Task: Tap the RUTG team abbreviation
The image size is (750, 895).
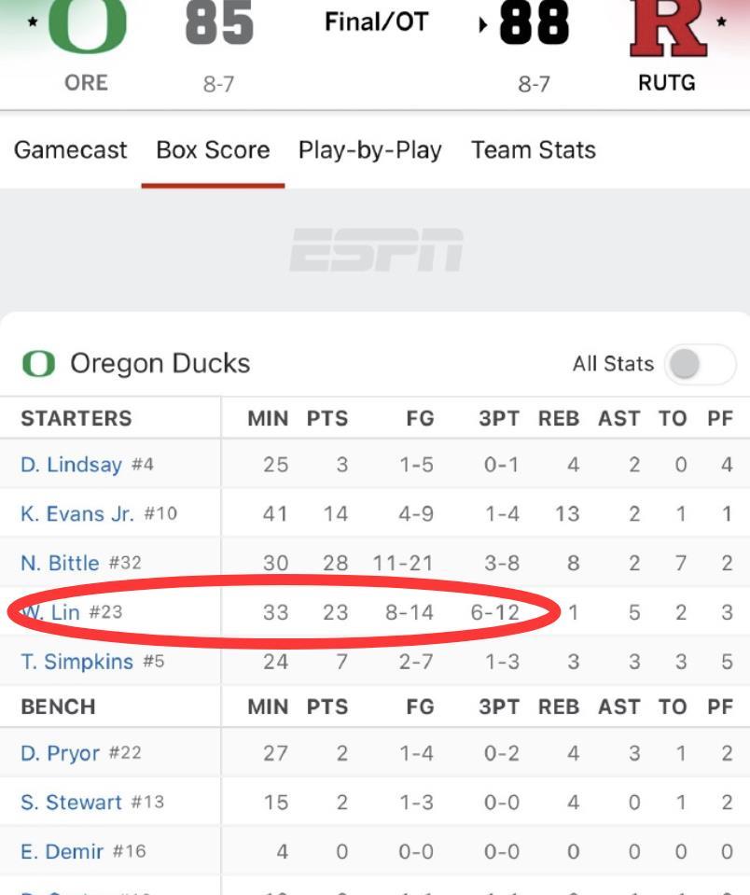Action: (x=666, y=83)
